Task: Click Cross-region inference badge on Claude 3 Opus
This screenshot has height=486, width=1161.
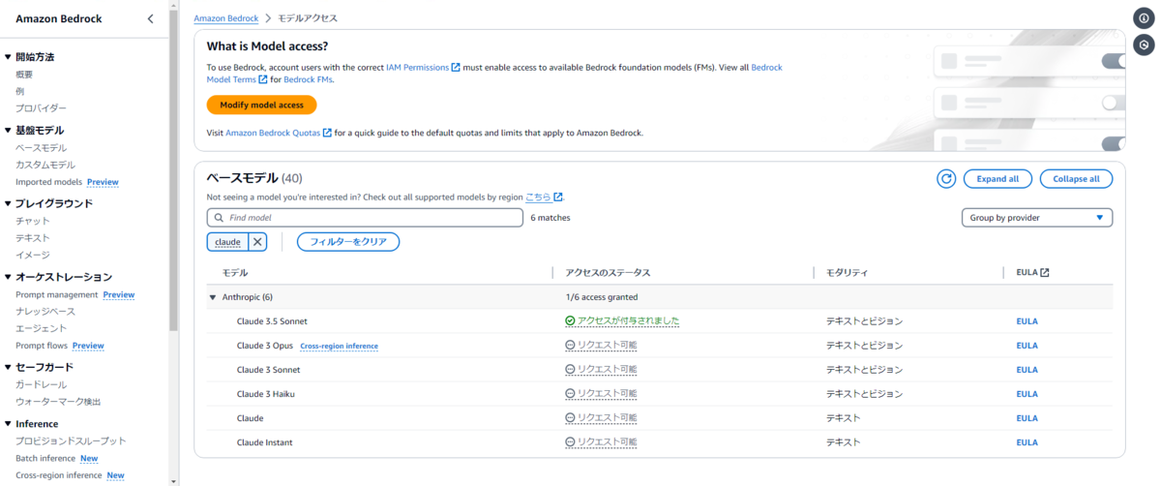Action: point(340,346)
